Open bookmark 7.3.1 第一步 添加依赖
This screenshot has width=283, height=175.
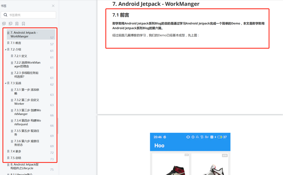coord(26,91)
